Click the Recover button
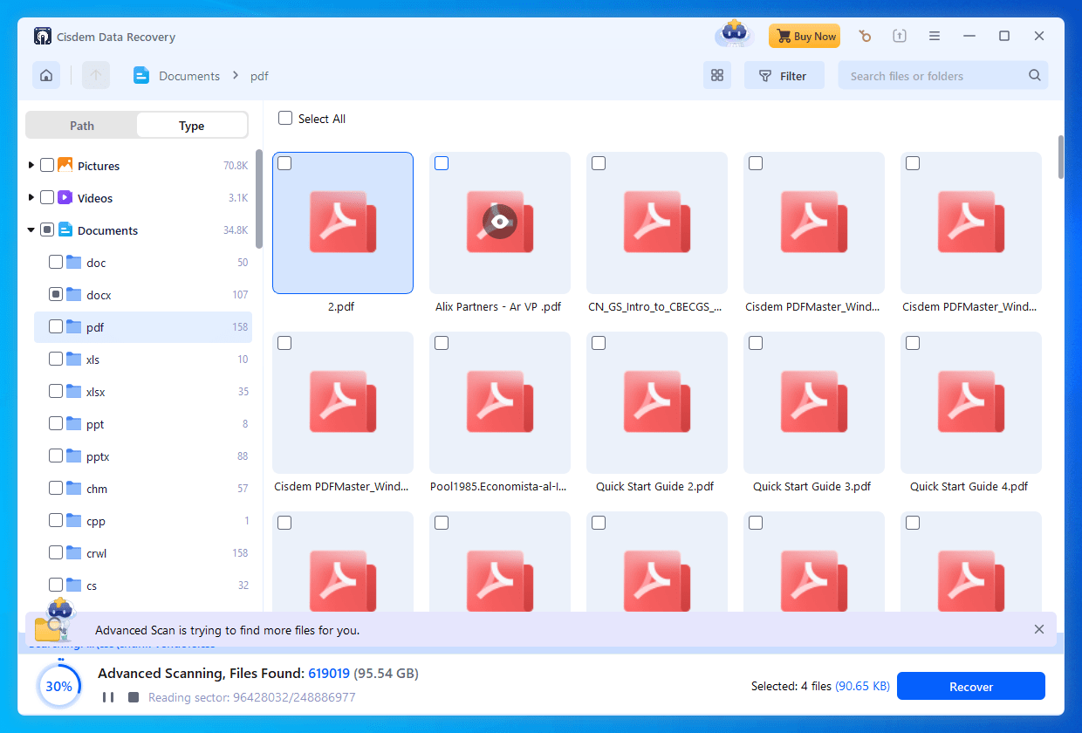 [x=971, y=686]
